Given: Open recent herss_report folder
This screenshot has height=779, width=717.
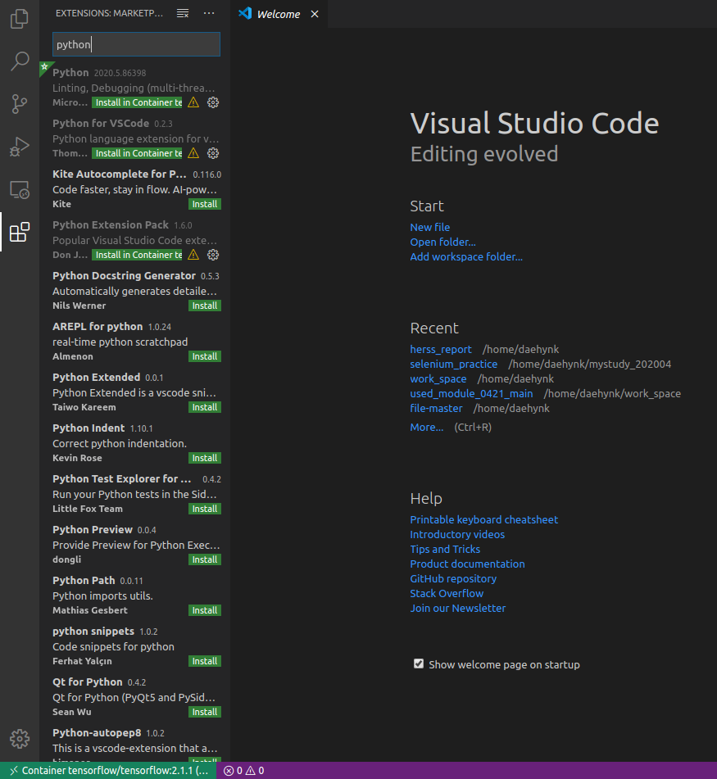Looking at the screenshot, I should 441,349.
